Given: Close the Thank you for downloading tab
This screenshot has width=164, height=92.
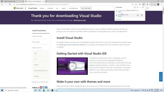Looking at the screenshot, I should (44, 1).
